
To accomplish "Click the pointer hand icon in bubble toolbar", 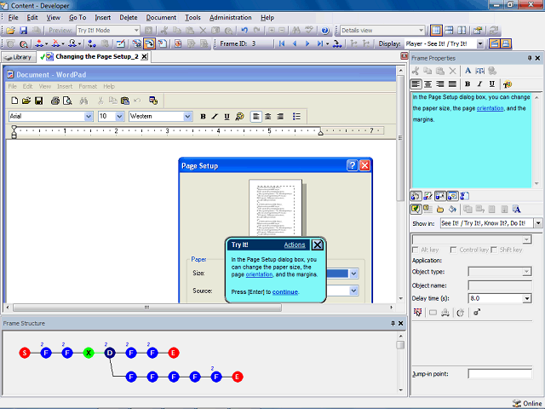I will (440, 210).
